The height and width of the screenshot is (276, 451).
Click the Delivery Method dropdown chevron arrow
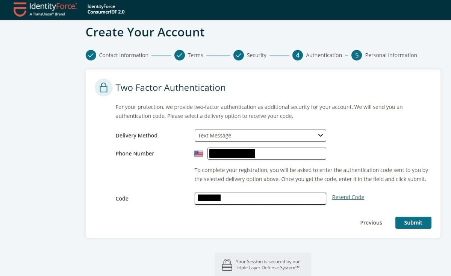point(320,136)
